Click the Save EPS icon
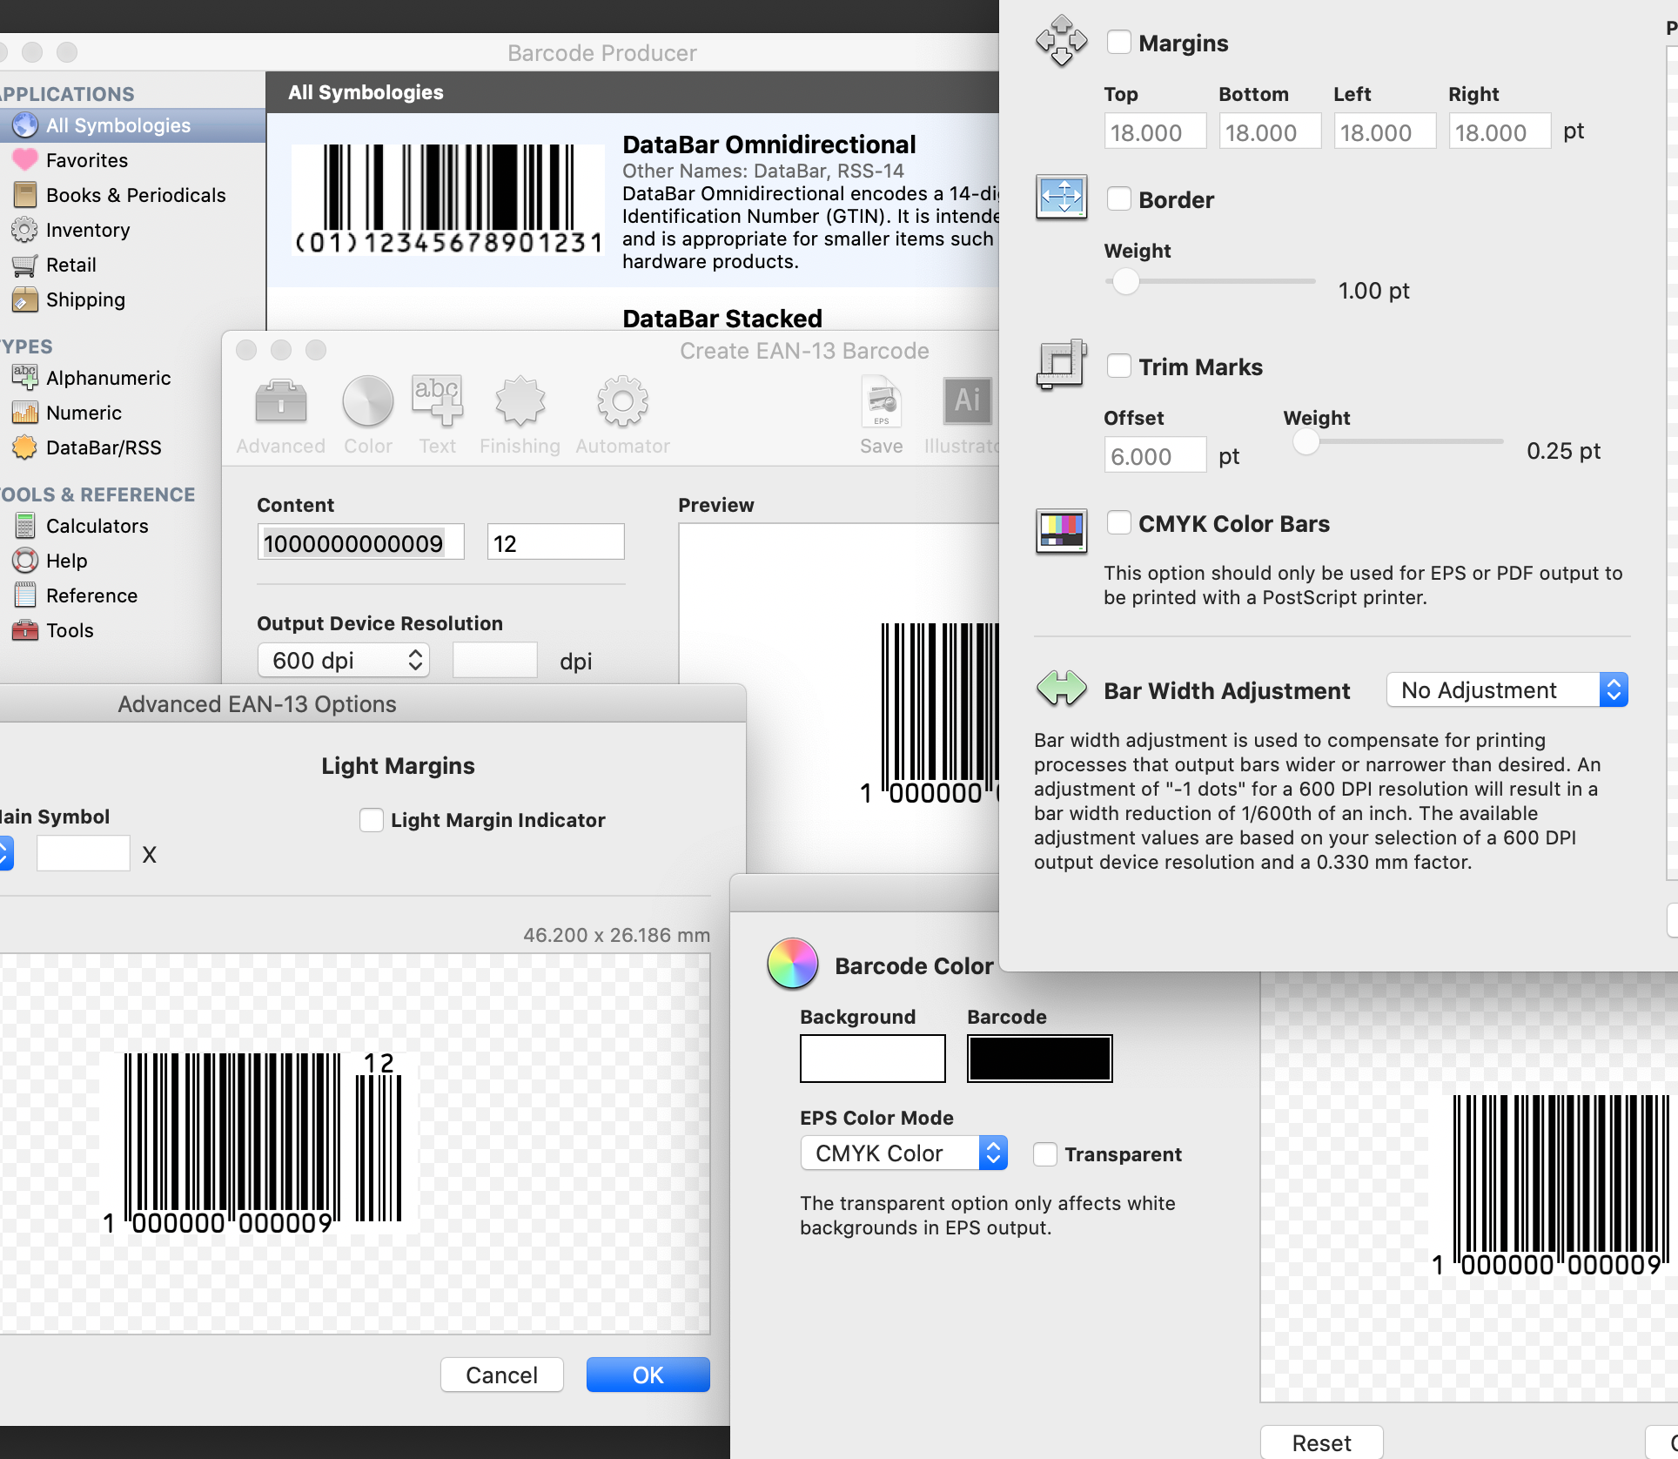1678x1459 pixels. [x=882, y=401]
